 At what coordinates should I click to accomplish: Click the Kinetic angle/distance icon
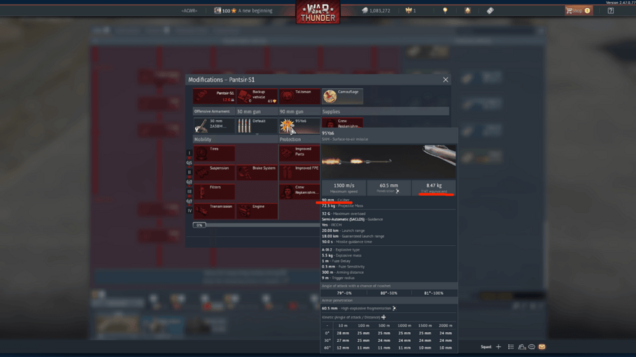pos(384,317)
